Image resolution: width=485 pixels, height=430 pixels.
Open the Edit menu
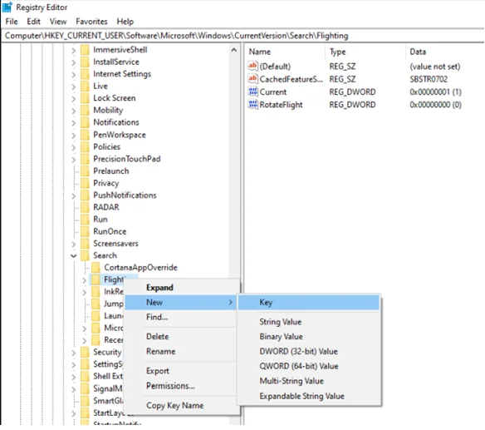(33, 22)
